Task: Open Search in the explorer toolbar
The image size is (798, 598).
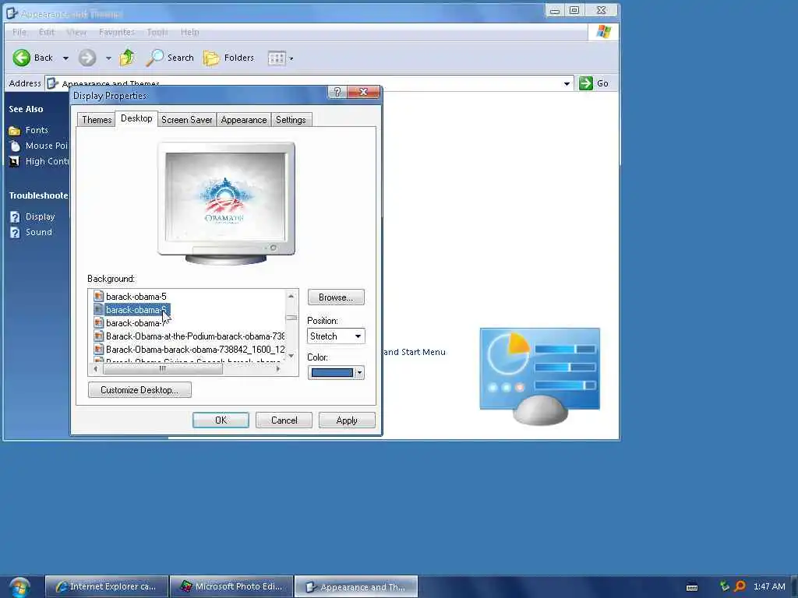Action: click(x=170, y=58)
